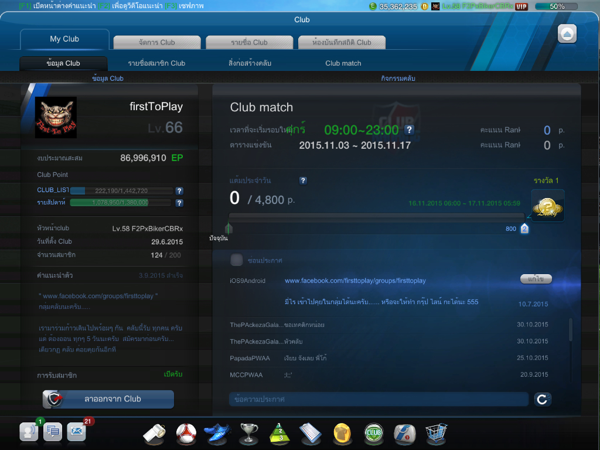Open the 1-2-3 ranking pyramid icon

(280, 434)
